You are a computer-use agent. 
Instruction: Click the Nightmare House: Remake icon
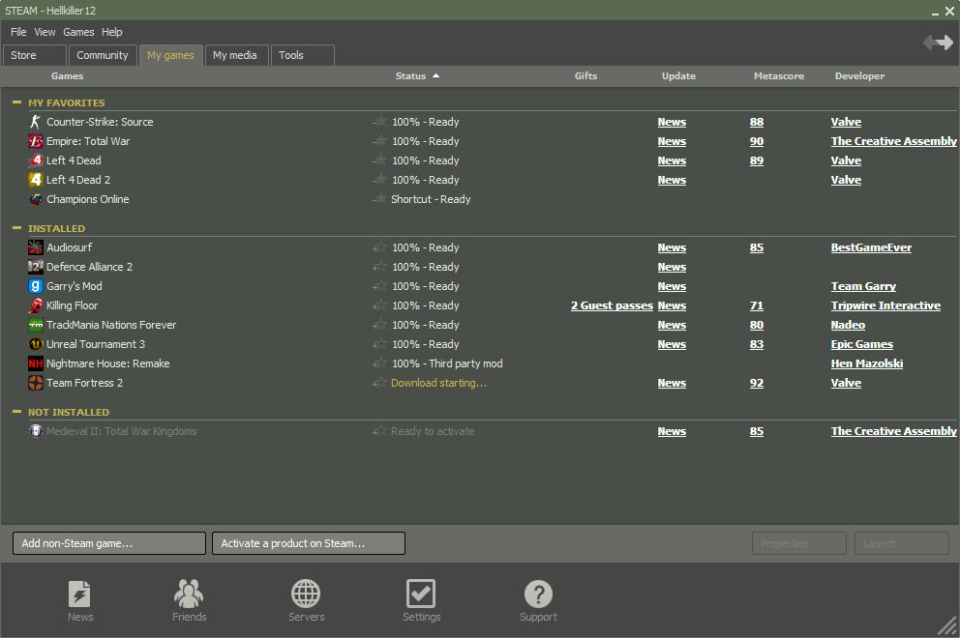pos(36,364)
